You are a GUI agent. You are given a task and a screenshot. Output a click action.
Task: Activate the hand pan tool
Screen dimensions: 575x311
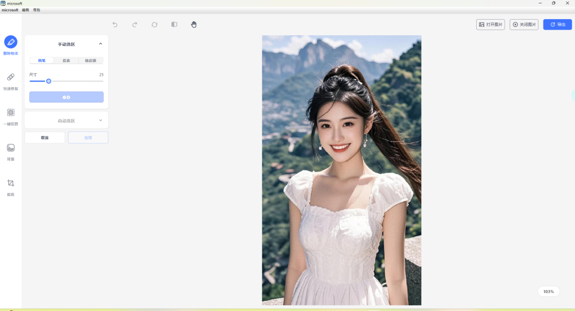click(194, 25)
